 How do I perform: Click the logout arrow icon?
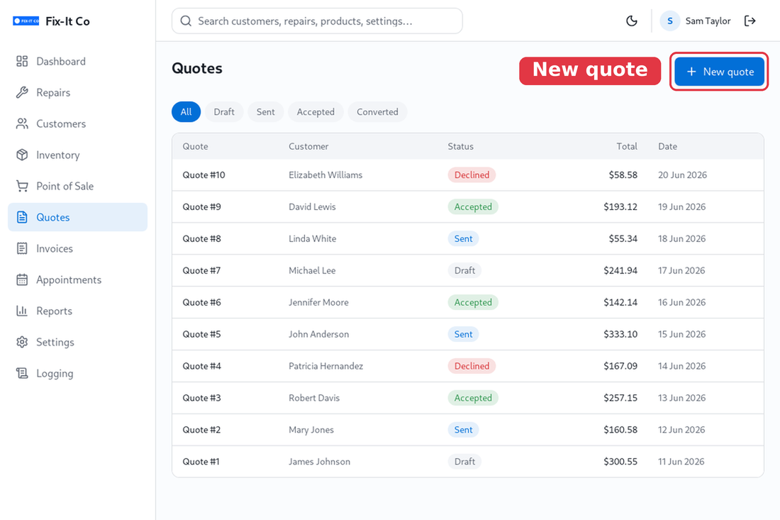tap(750, 21)
